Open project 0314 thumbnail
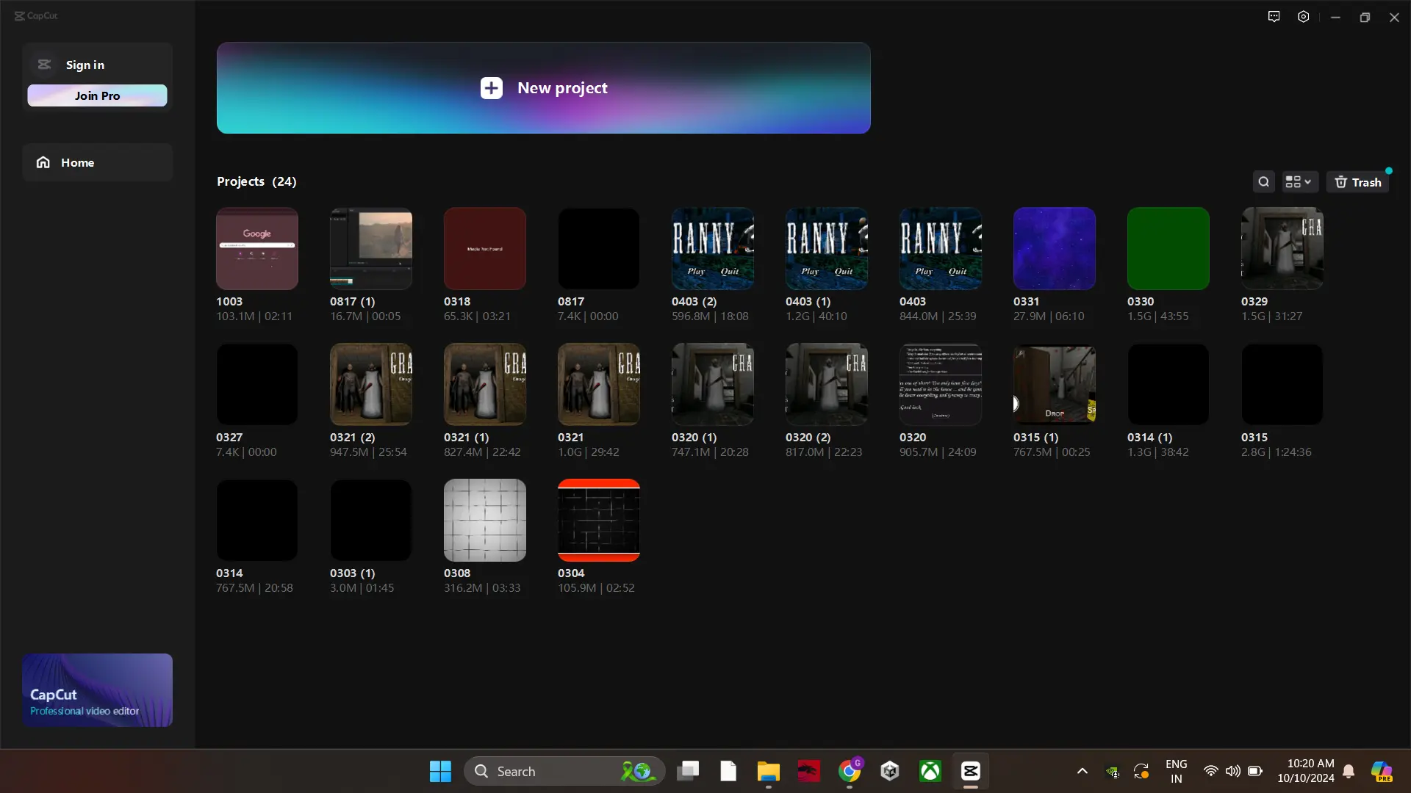 pyautogui.click(x=257, y=520)
